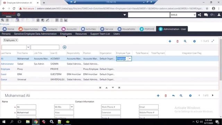Expand the header down-arrow menu
The image size is (222, 125).
point(125,15)
